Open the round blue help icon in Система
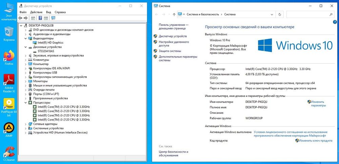This screenshot has height=164, width=339. 335,22
